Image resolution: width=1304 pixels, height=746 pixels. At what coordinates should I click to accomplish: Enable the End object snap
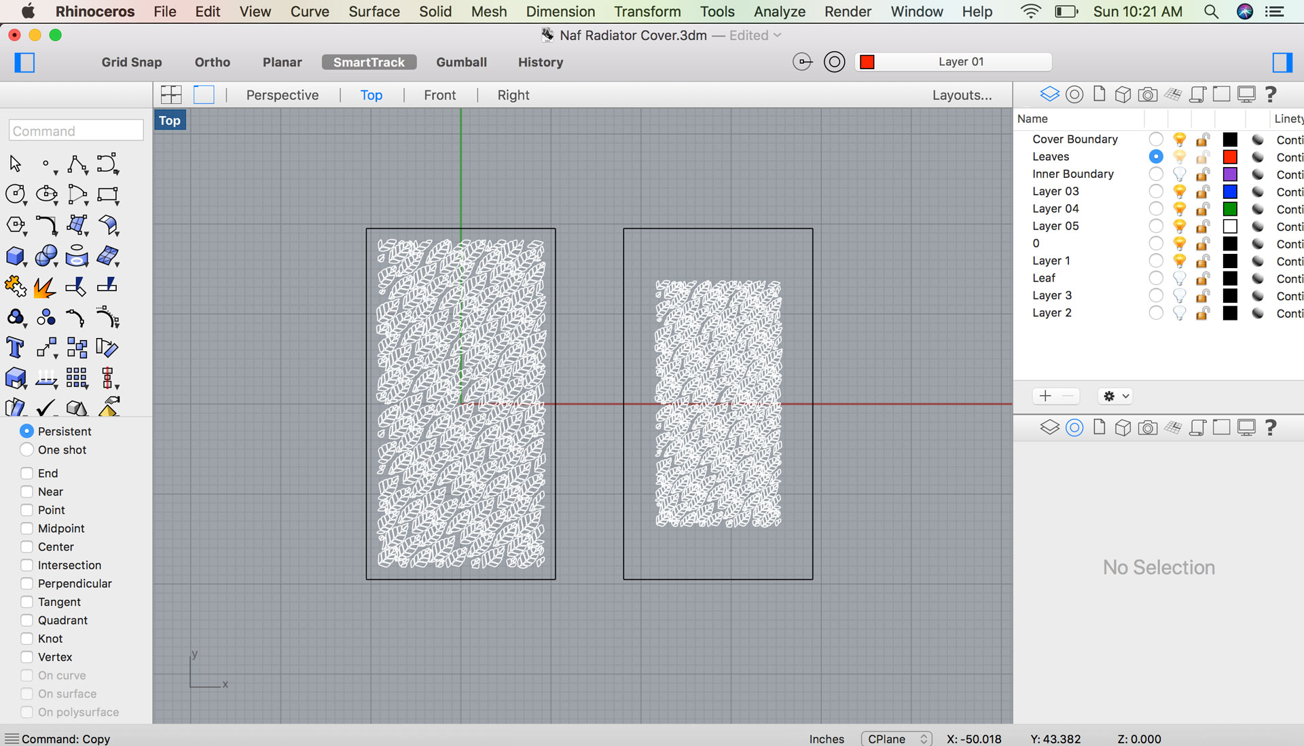tap(27, 473)
